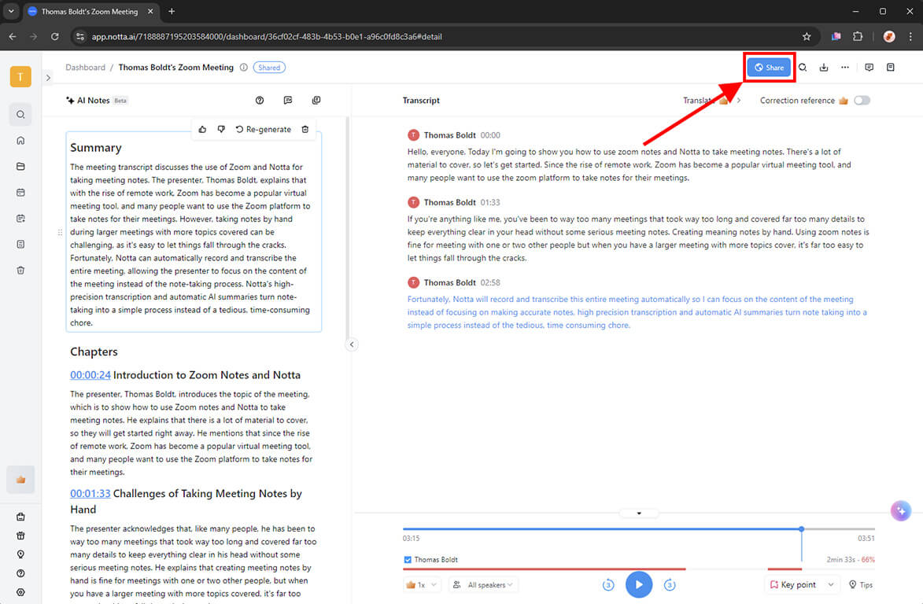The height and width of the screenshot is (604, 923).
Task: Go to Dashboard breadcrumb link
Action: [x=85, y=68]
